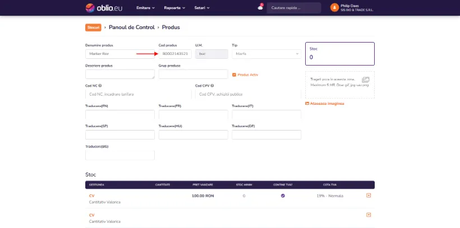Click the image placeholder icon in upload zone
Screen dimensions: 460x228
coord(366,80)
